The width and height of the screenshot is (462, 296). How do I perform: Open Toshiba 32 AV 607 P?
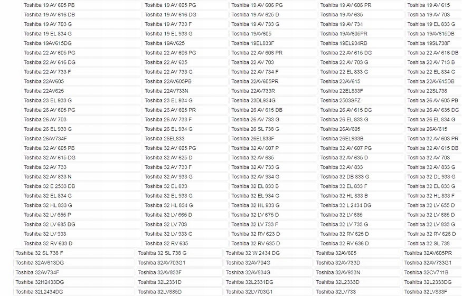[x=254, y=148]
